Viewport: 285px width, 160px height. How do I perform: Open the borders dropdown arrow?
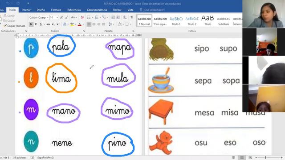130,24
